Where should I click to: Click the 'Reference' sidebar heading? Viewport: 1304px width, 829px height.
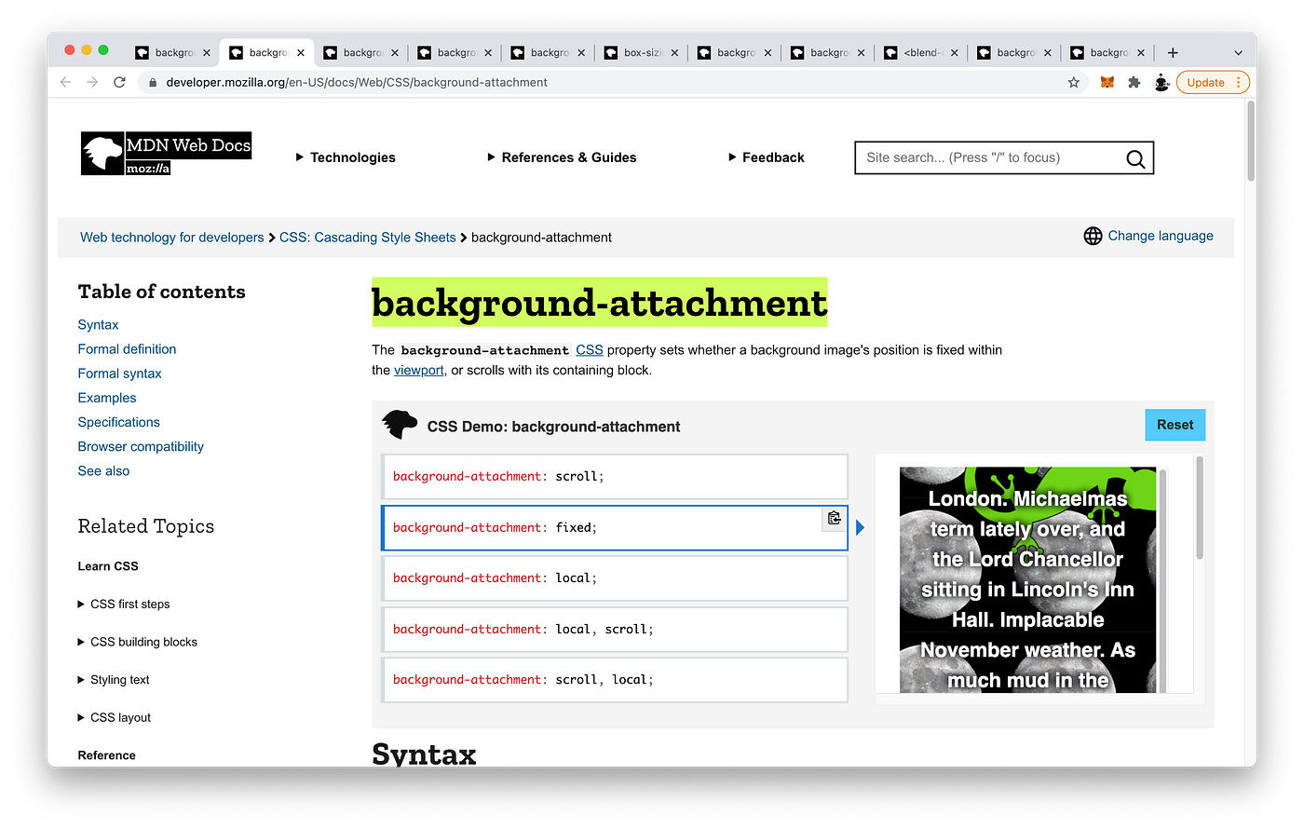[x=107, y=755]
